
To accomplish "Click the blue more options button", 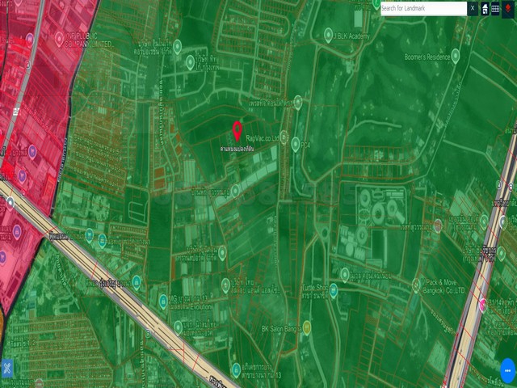I will coord(507,371).
